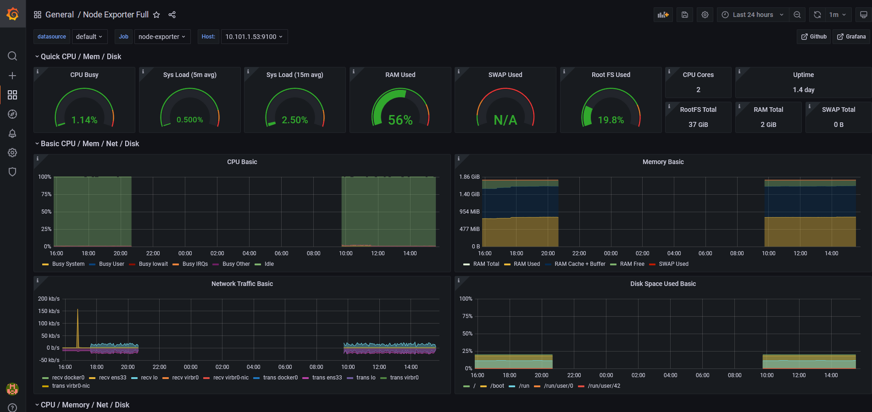Click the Github link button
Image resolution: width=872 pixels, height=412 pixels.
[x=814, y=37]
